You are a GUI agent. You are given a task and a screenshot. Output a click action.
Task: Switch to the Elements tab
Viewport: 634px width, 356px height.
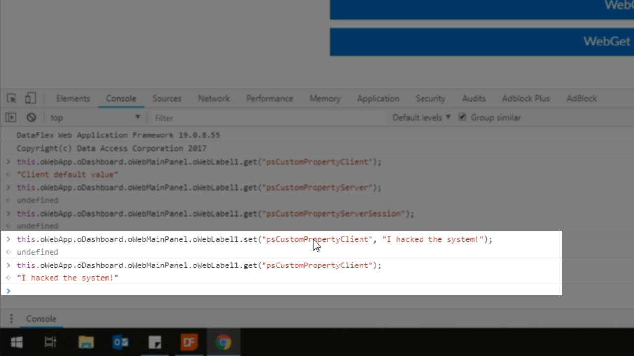click(x=73, y=98)
